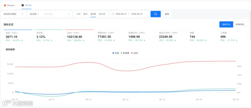Click the 08-13 axis label
This screenshot has height=108, width=251.
[x=125, y=100]
